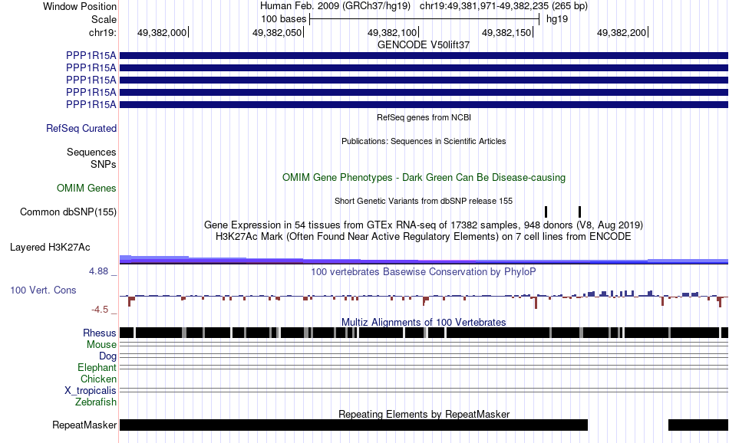Image resolution: width=729 pixels, height=443 pixels.
Task: Click the SNPs label under Sequences
Action: (104, 164)
